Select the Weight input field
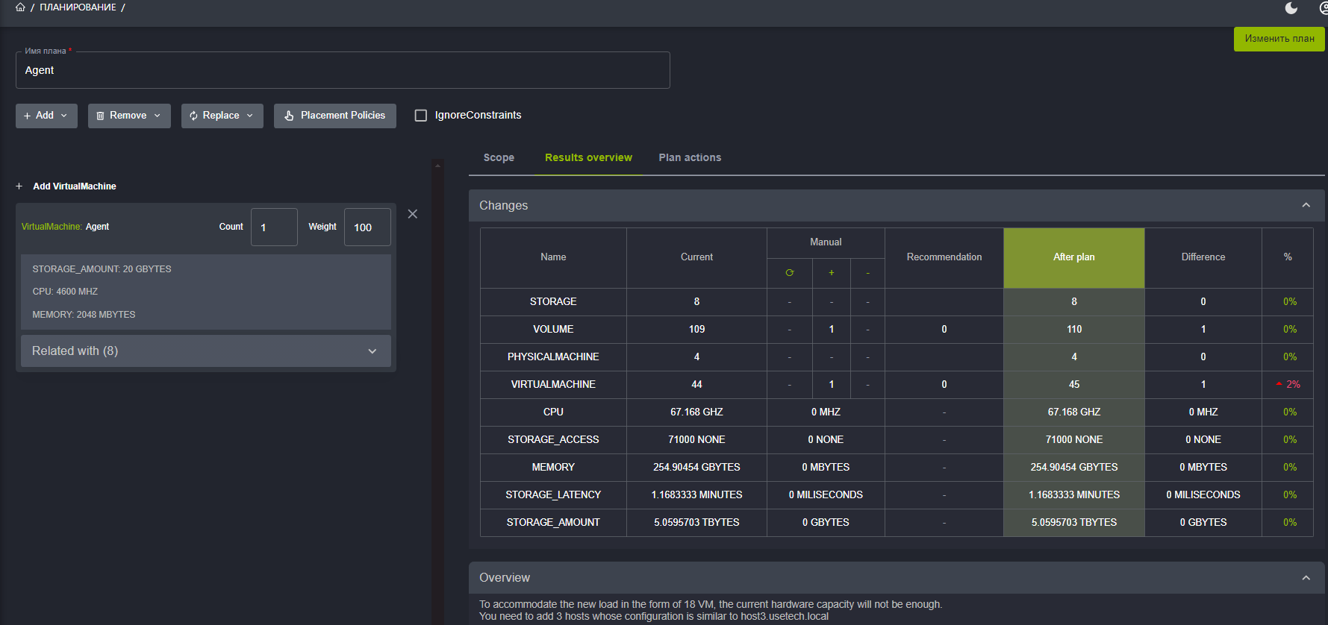 pyautogui.click(x=367, y=227)
